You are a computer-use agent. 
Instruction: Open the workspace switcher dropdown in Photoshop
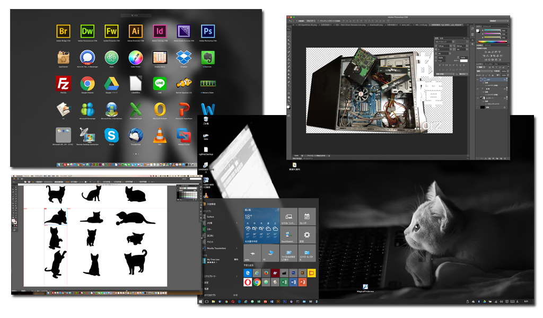[498, 21]
